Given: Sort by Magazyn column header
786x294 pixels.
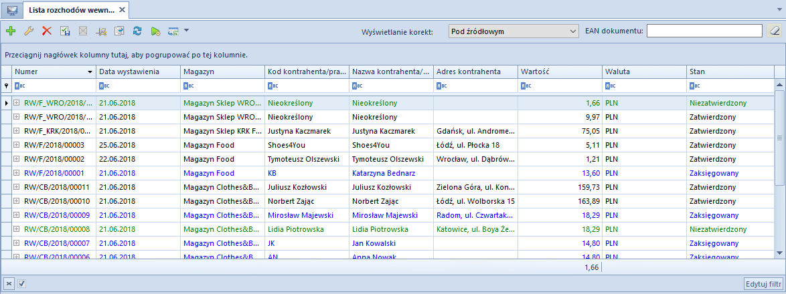Looking at the screenshot, I should 222,71.
